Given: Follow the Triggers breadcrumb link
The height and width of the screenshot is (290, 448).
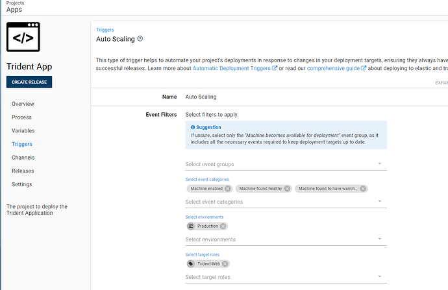Looking at the screenshot, I should click(105, 30).
